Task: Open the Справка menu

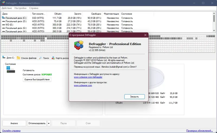Action: [x=34, y=8]
